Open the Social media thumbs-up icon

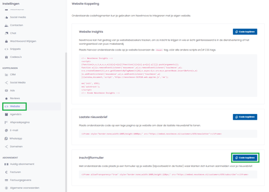pyautogui.click(x=6, y=17)
